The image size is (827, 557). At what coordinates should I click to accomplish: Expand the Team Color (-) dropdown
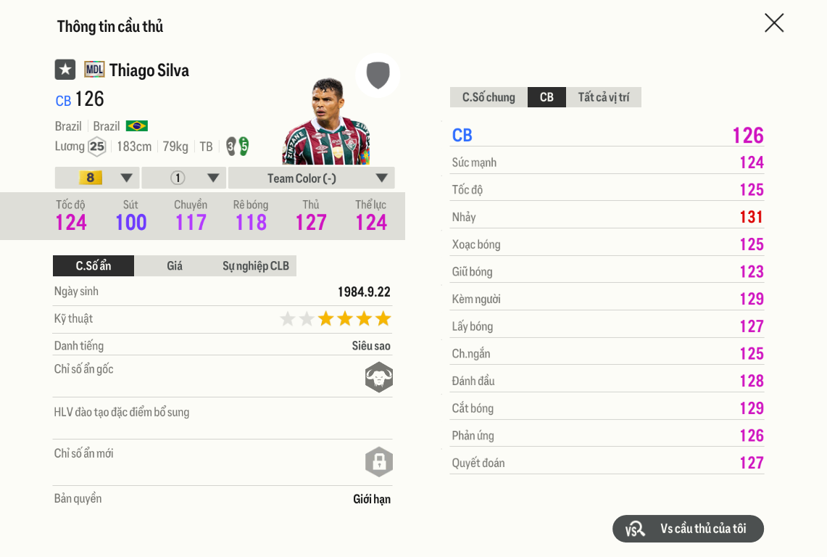coord(311,178)
